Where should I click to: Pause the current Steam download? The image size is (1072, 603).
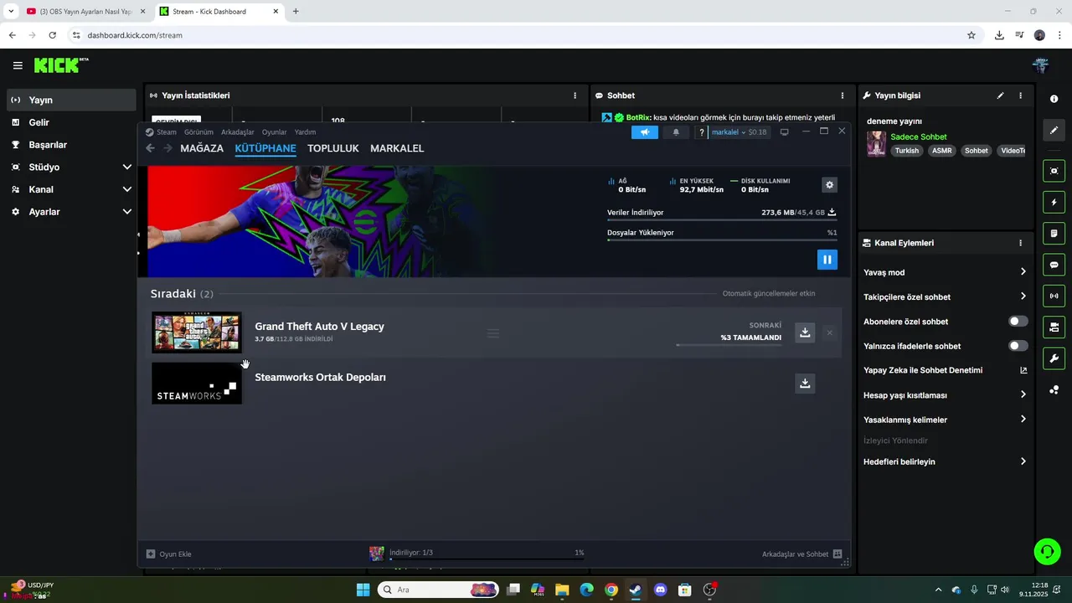coord(827,260)
